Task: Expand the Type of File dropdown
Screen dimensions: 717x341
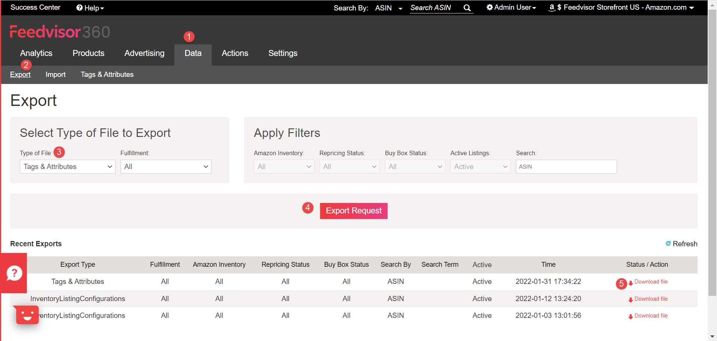Action: 68,166
